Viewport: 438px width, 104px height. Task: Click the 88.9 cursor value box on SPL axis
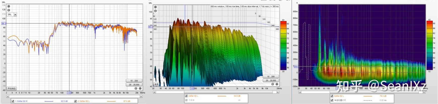click(x=4, y=23)
